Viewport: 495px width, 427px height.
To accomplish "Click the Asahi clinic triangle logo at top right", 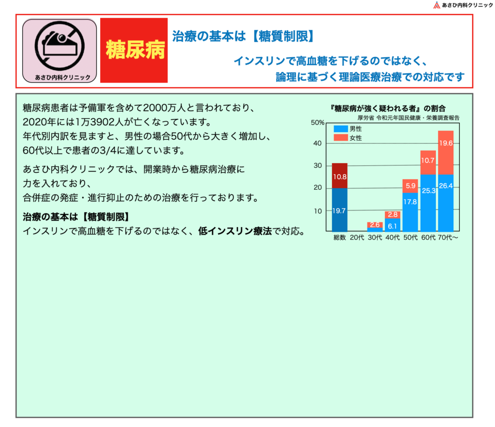I will (437, 5).
